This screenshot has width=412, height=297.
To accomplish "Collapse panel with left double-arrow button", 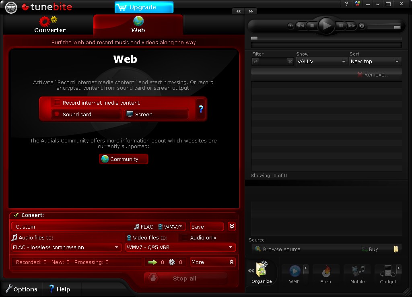I will [x=239, y=11].
